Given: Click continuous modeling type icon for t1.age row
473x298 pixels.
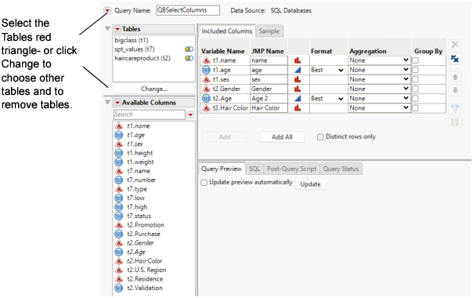Looking at the screenshot, I should click(x=298, y=70).
